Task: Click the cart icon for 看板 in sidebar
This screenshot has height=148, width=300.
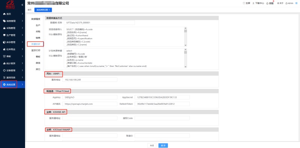Action: pyautogui.click(x=4, y=56)
